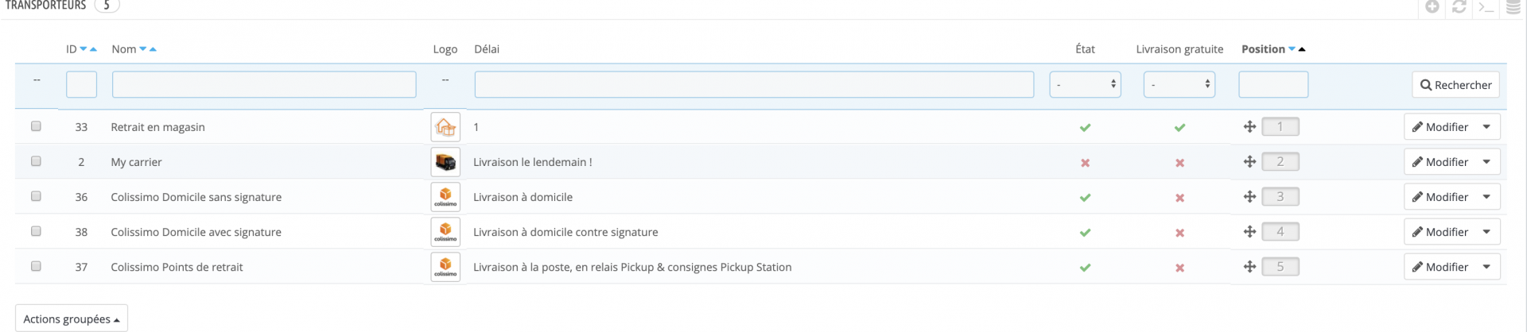Screen dimensions: 1527x332
Task: Click the export to SQL manager database icon
Action: [x=1513, y=6]
